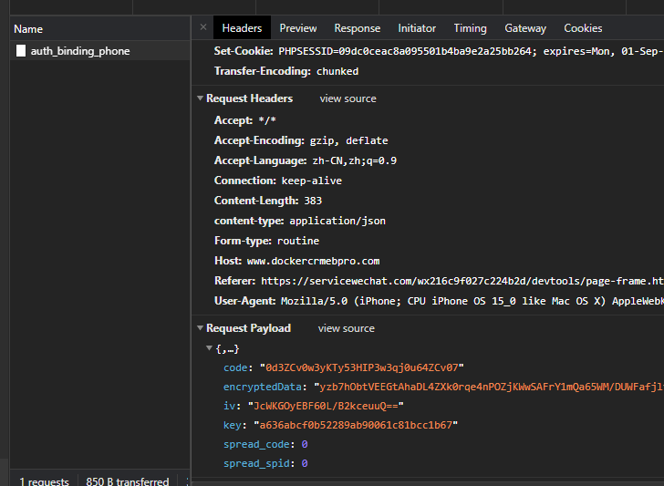664x486 pixels.
Task: Click the Host www.dockercrmebpro.com value
Action: click(314, 261)
